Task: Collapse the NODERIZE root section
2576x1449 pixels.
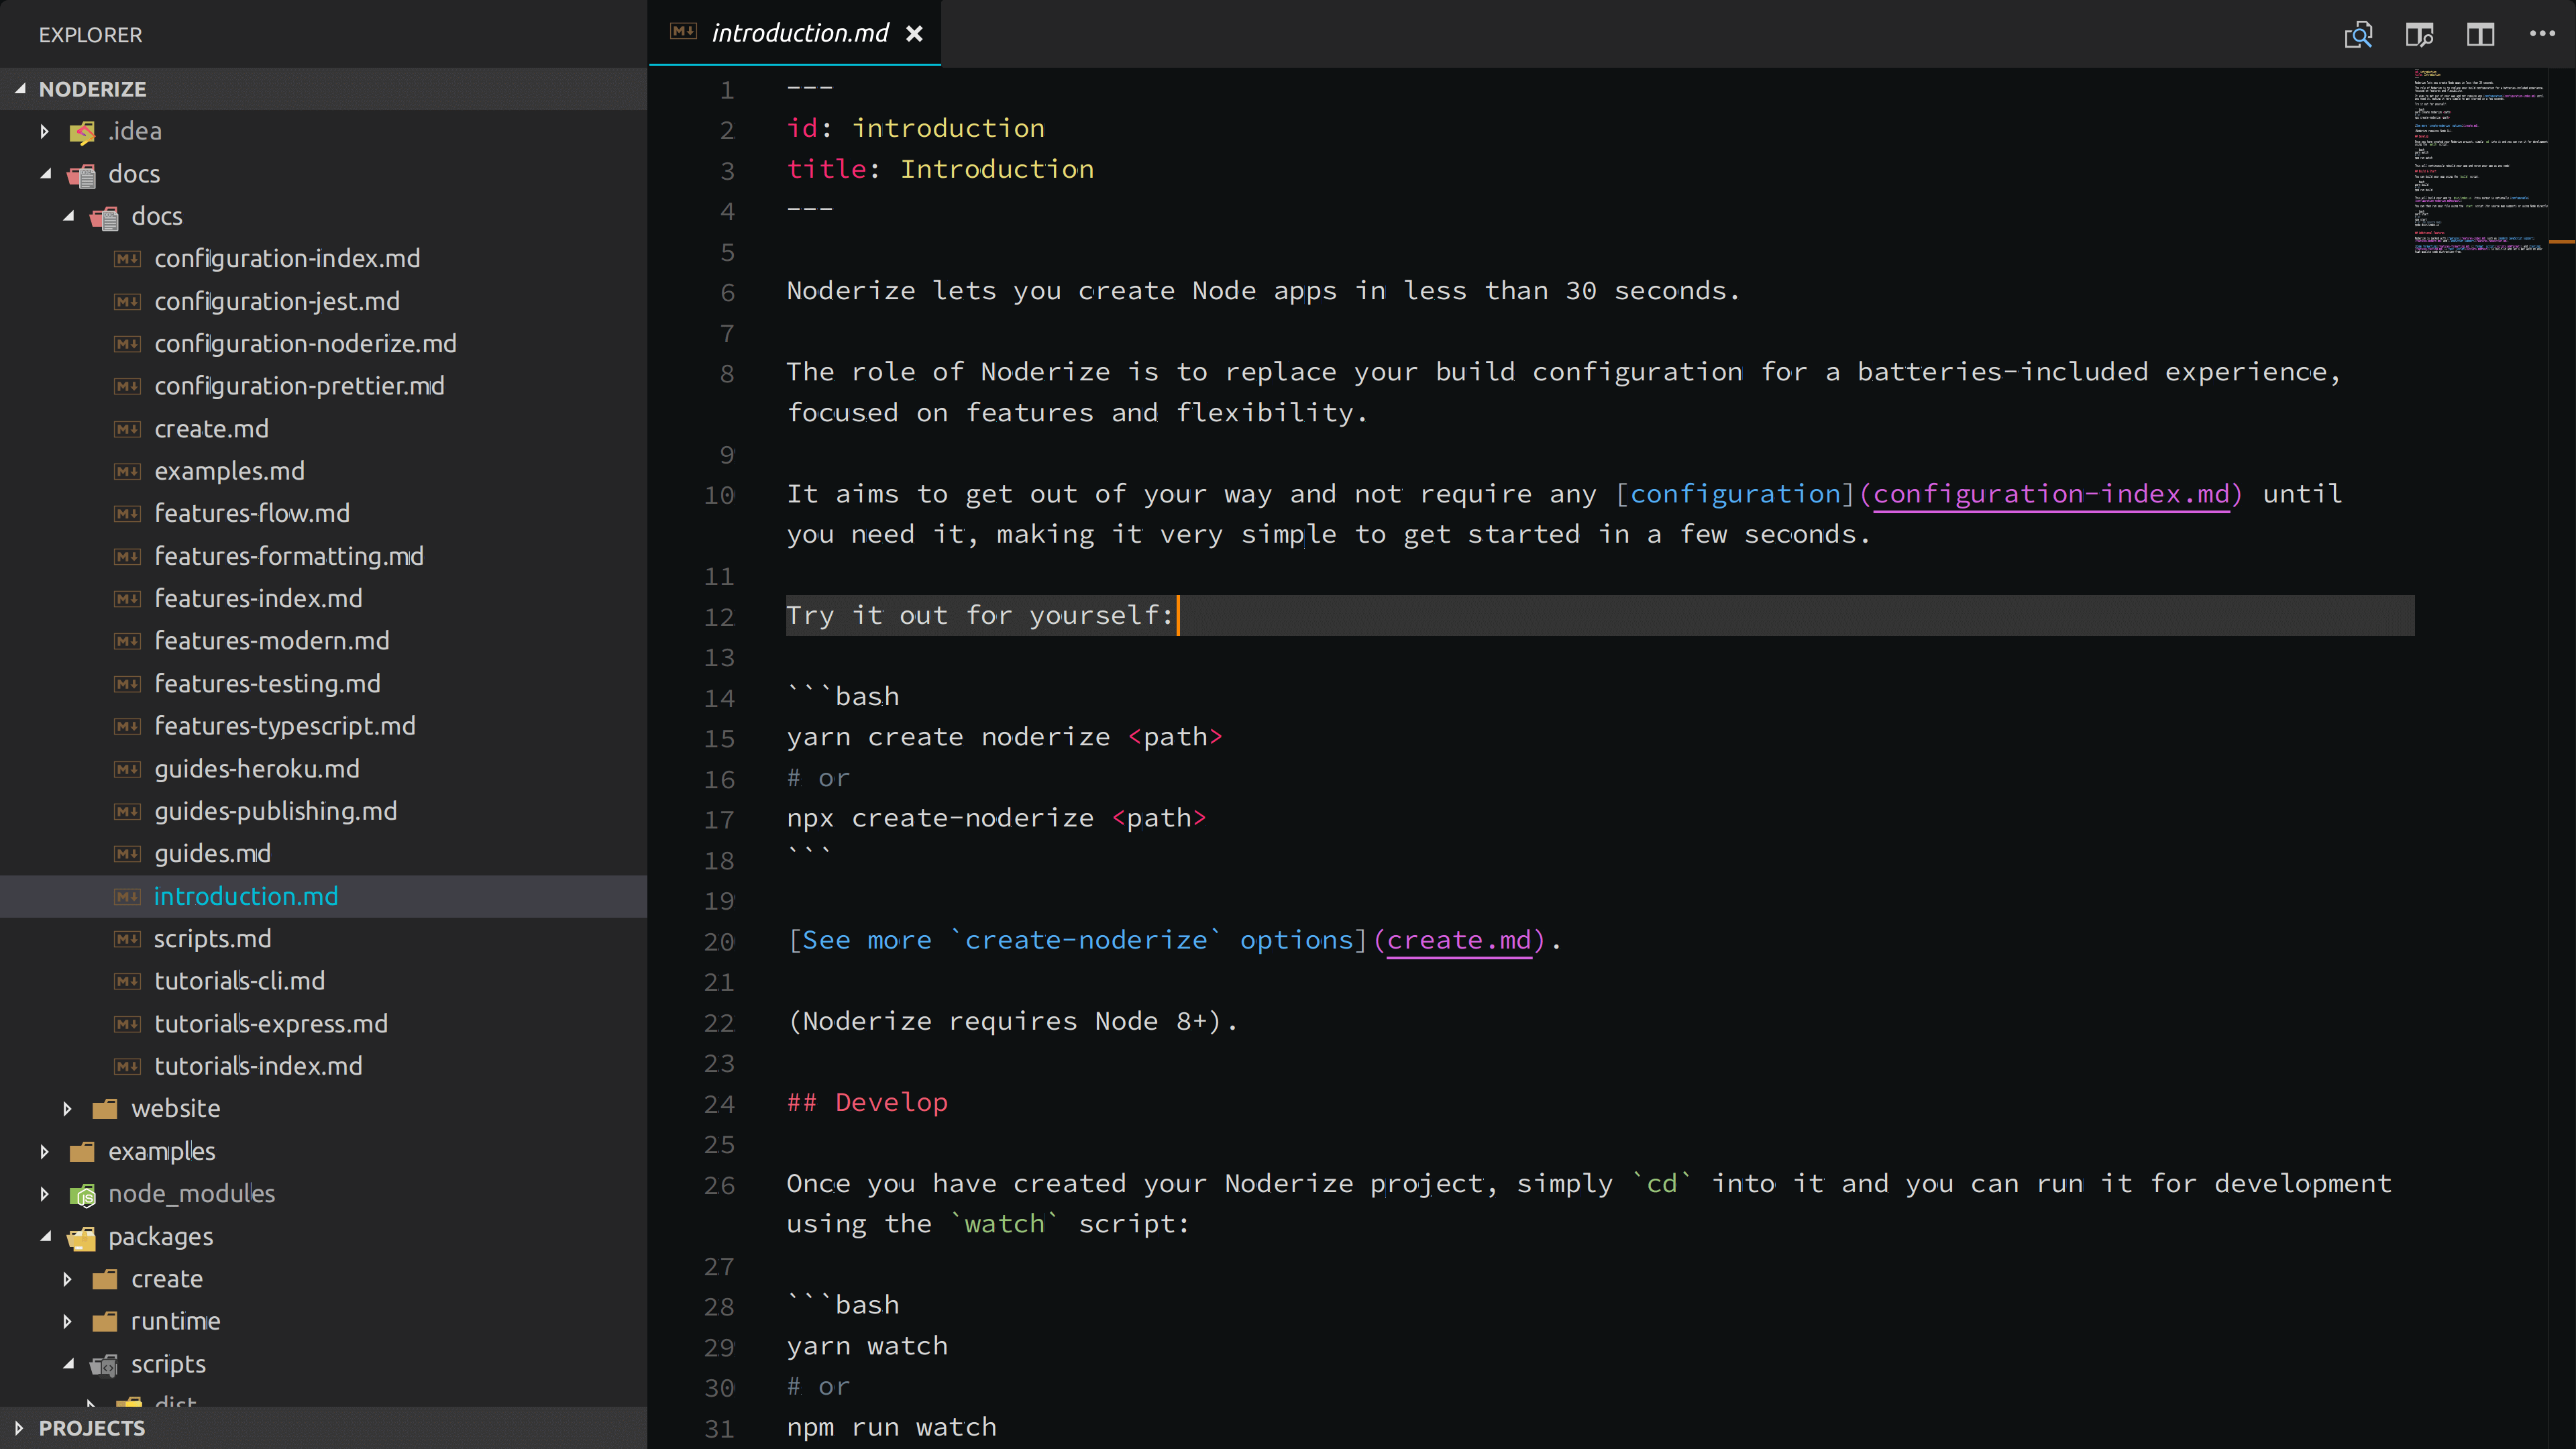Action: [x=20, y=89]
